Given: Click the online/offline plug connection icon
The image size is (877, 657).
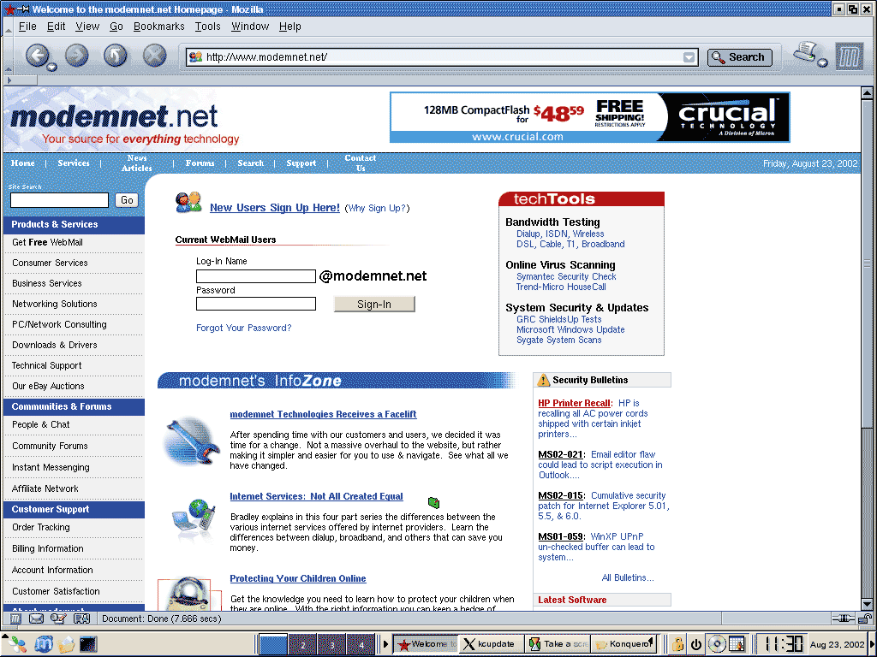Looking at the screenshot, I should 844,618.
